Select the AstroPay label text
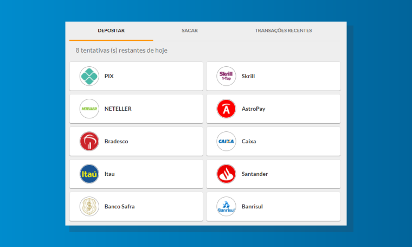This screenshot has width=412, height=247. click(254, 109)
